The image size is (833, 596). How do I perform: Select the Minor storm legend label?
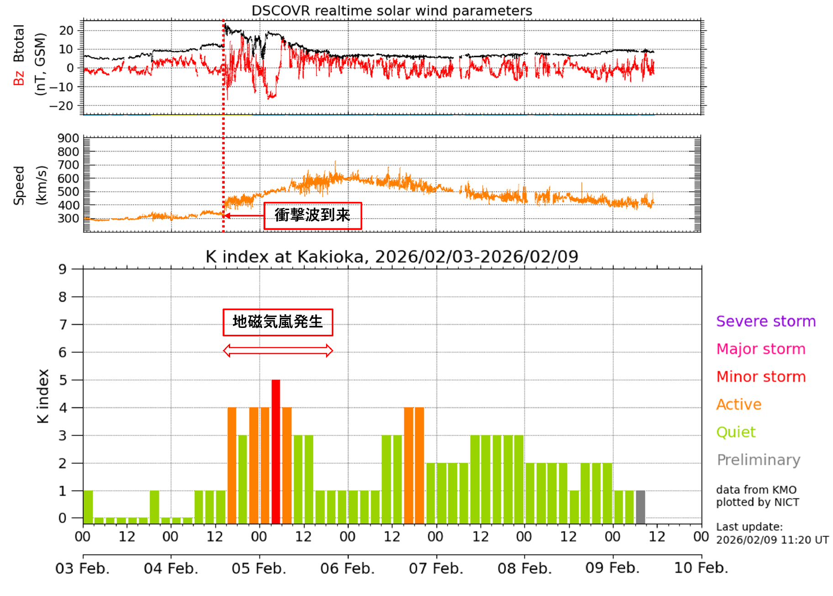click(761, 377)
